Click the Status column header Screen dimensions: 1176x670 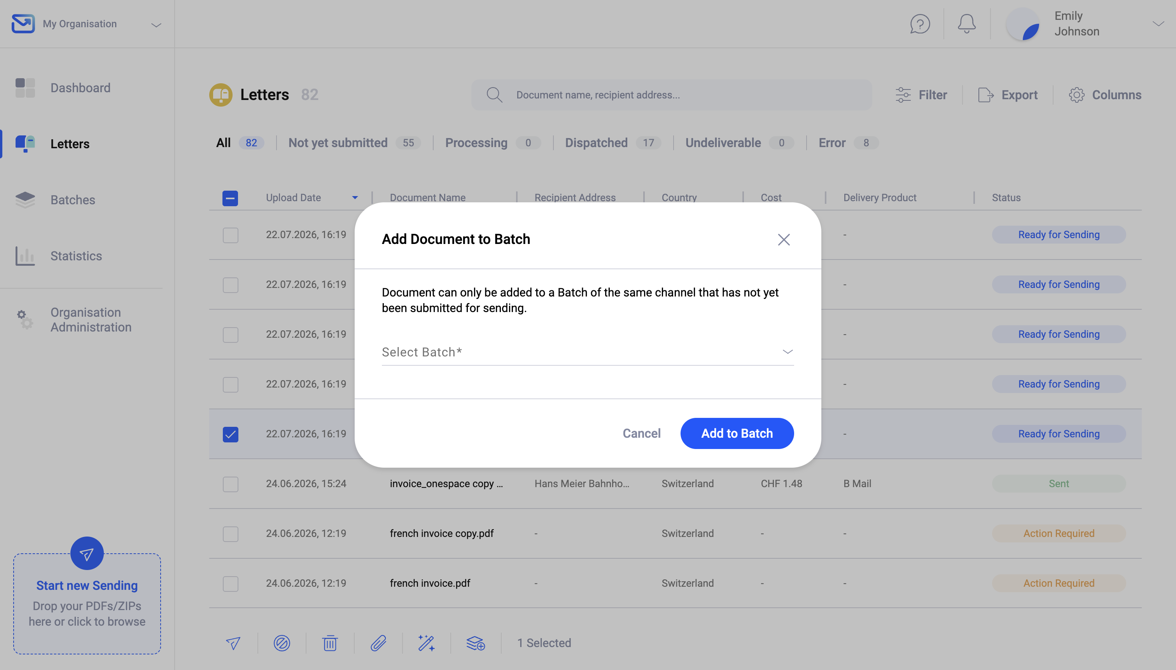(x=1006, y=197)
